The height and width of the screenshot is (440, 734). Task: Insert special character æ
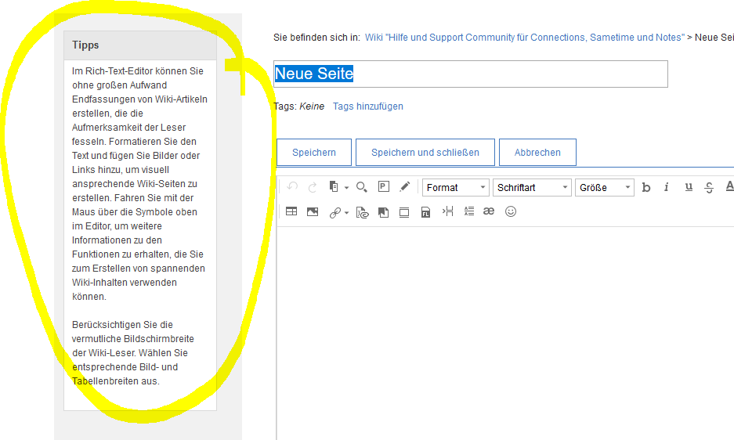click(489, 211)
